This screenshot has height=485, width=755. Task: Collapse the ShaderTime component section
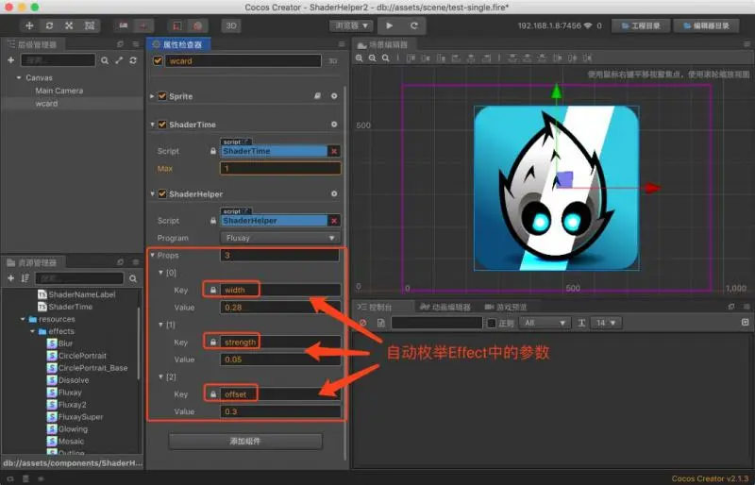pos(152,125)
